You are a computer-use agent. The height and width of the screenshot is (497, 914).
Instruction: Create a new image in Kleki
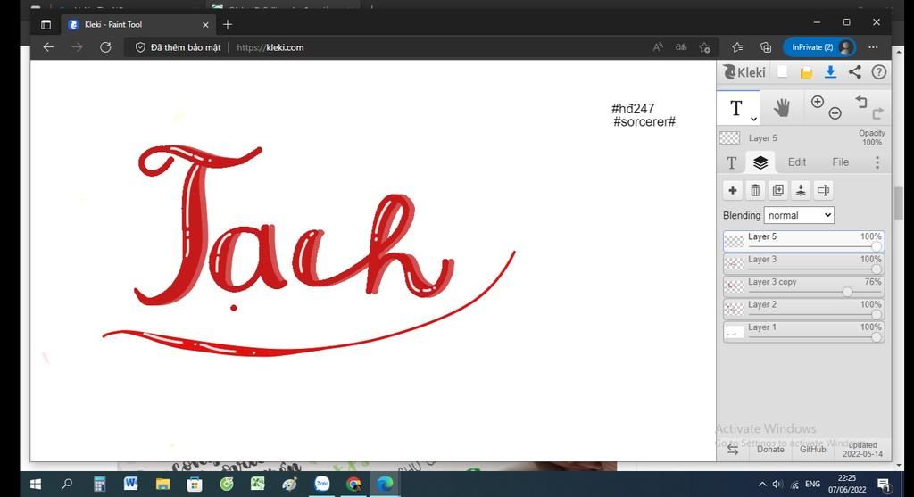pyautogui.click(x=782, y=71)
